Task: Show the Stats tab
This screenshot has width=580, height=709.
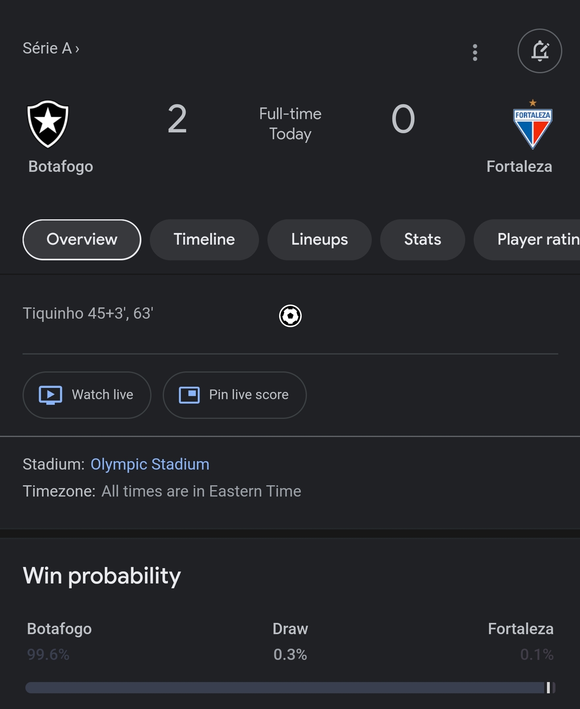Action: [x=423, y=239]
